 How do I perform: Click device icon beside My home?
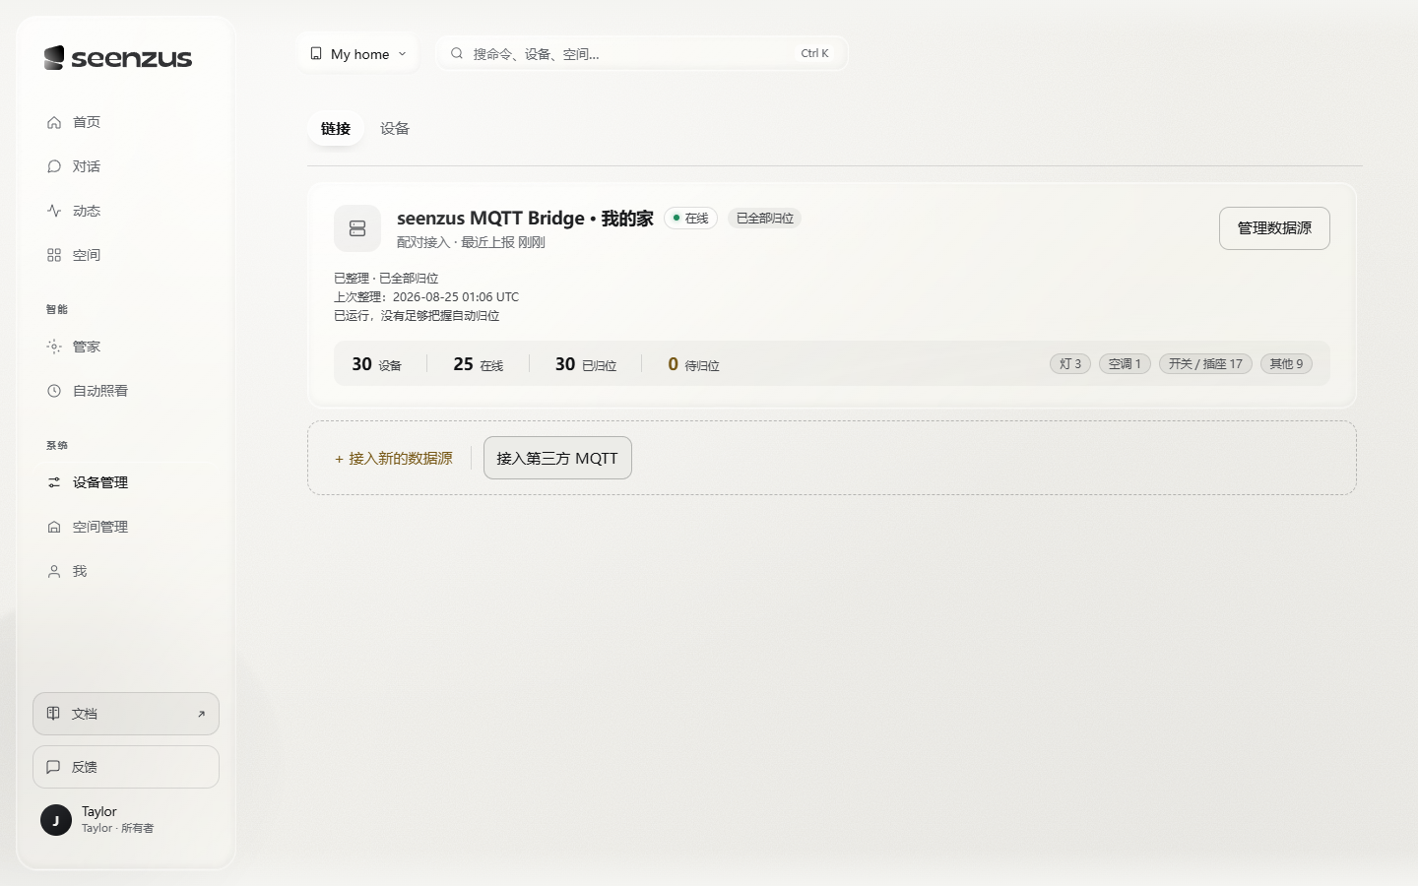pos(316,53)
